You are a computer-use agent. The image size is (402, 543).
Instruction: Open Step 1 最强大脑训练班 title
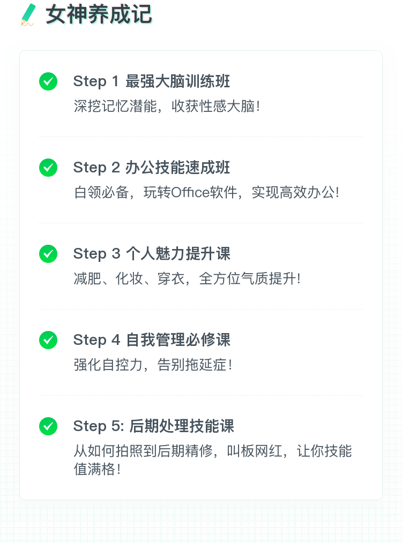[152, 81]
